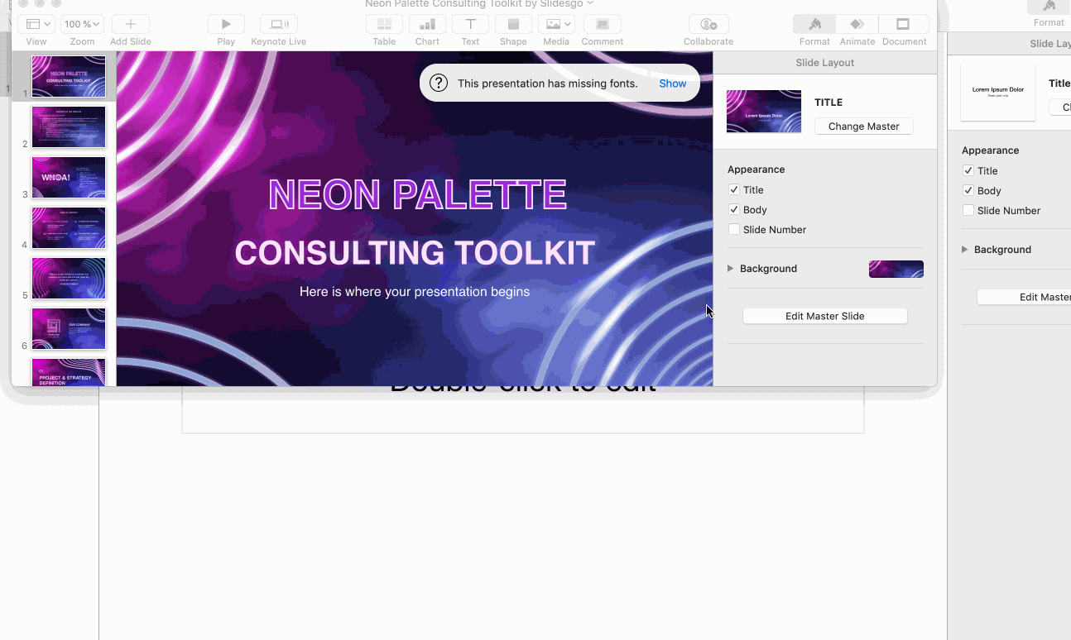The image size is (1071, 640).
Task: Open the View options dropdown
Action: 36,25
